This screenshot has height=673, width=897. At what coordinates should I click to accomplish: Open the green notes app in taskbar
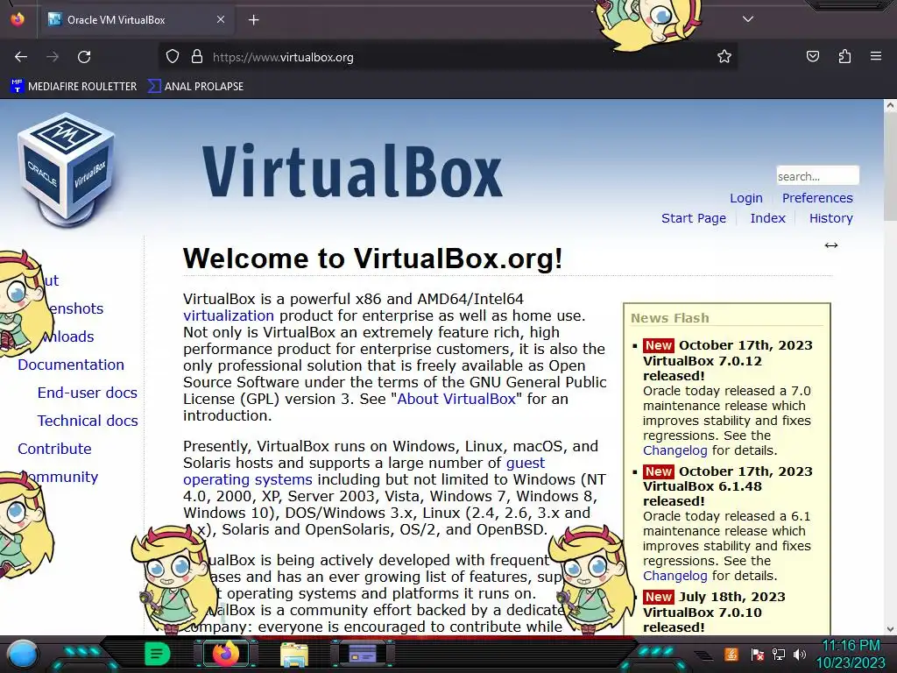tap(157, 654)
